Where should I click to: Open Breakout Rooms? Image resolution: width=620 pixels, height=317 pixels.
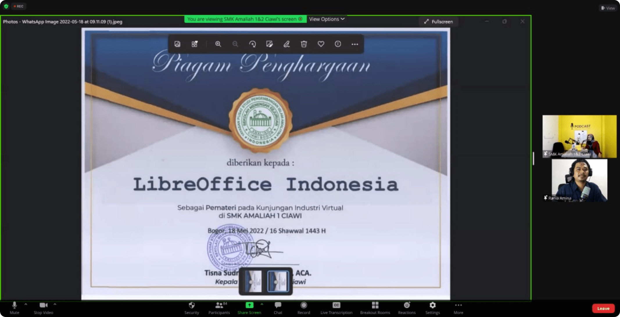(x=375, y=308)
